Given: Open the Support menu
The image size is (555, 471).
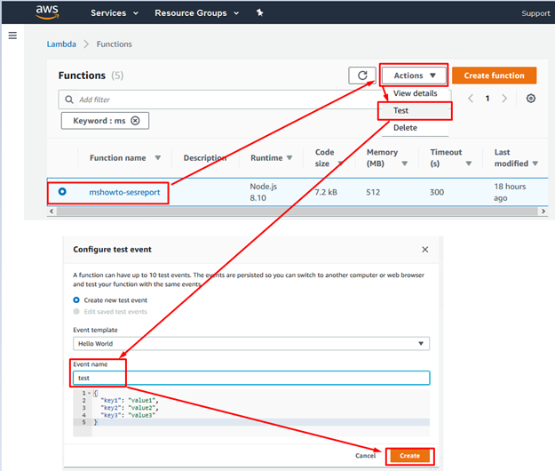Looking at the screenshot, I should [x=535, y=13].
